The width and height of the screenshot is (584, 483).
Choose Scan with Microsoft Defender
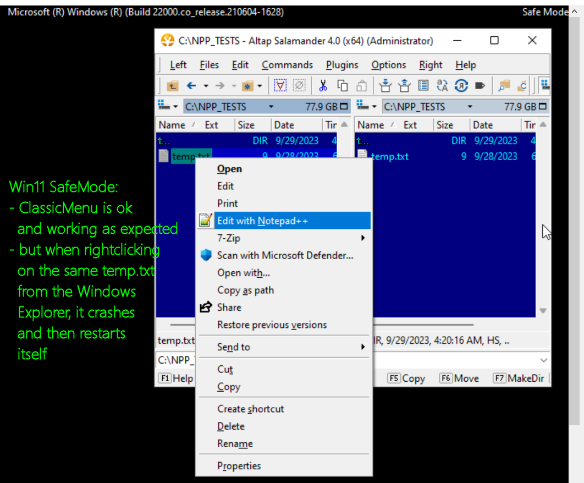(284, 255)
